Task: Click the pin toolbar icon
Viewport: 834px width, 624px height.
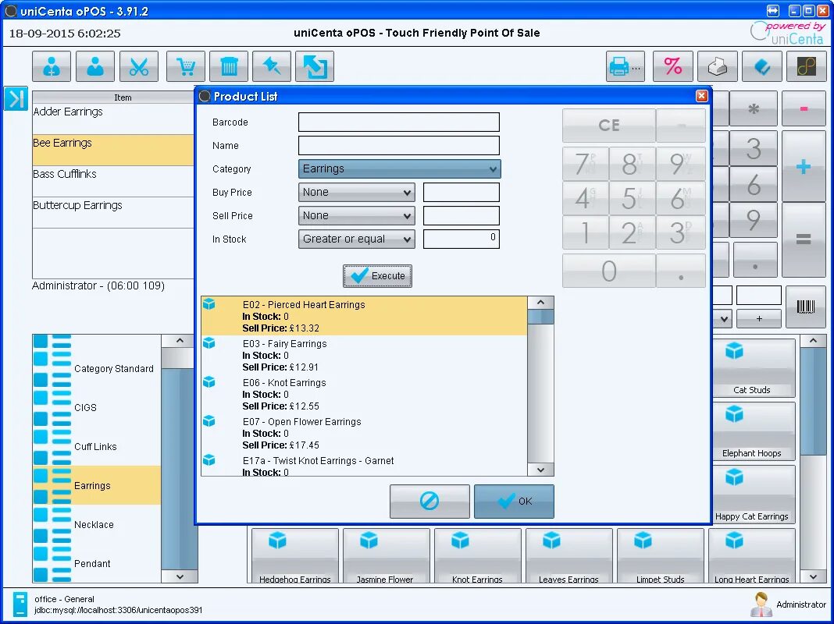Action: click(x=272, y=66)
